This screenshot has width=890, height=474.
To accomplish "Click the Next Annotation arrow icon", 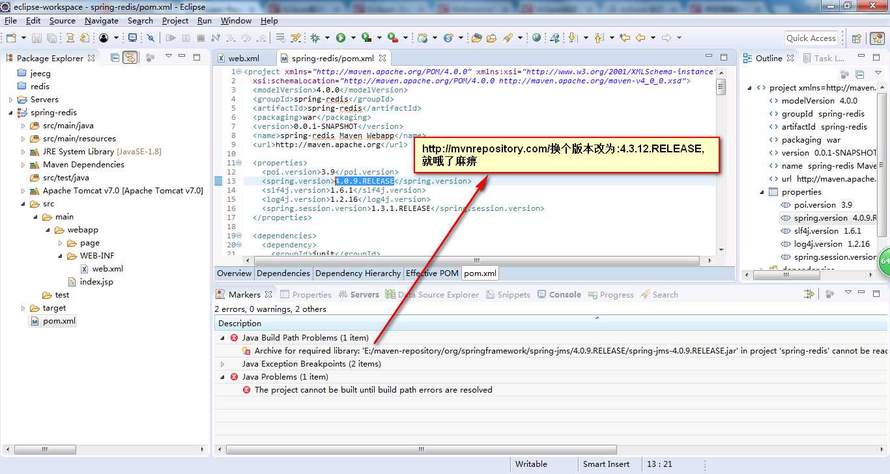I will click(x=573, y=38).
